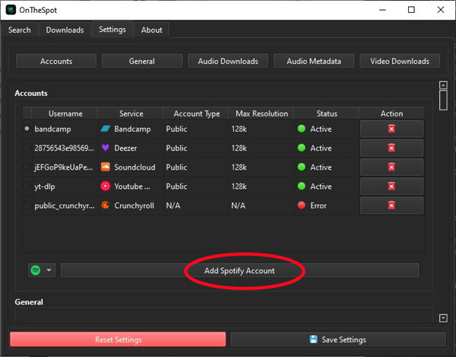Remove the yt-dlp Youtube account trash icon
This screenshot has height=357, width=456.
tap(391, 186)
